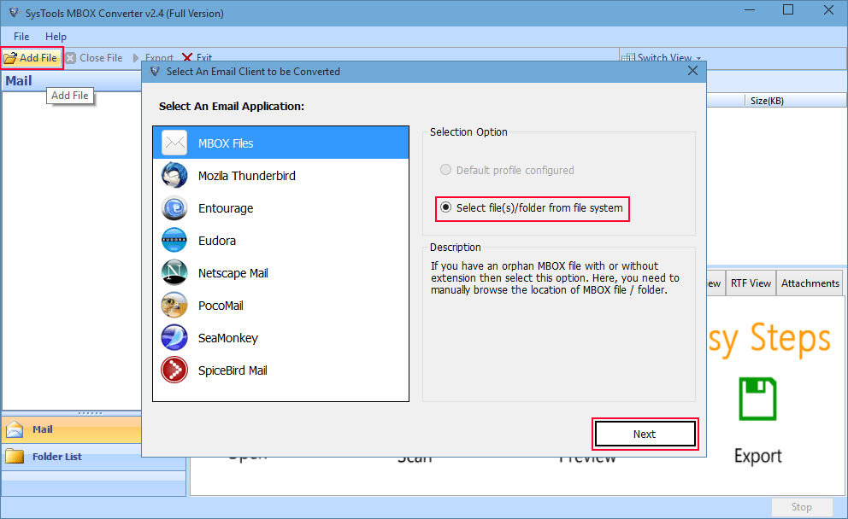Select the 'Netscape Mail' list label

[233, 273]
